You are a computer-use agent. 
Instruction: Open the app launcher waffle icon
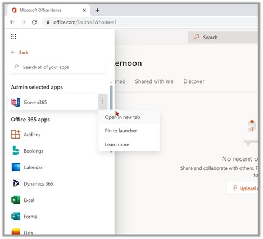[x=13, y=36]
